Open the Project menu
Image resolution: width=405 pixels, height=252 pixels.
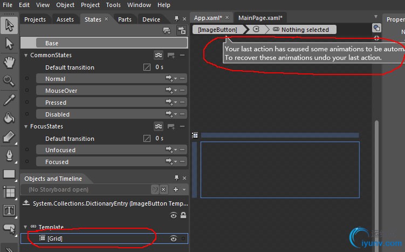click(x=90, y=5)
